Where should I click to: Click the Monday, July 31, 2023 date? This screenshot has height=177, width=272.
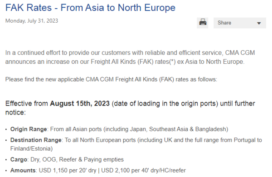32,21
